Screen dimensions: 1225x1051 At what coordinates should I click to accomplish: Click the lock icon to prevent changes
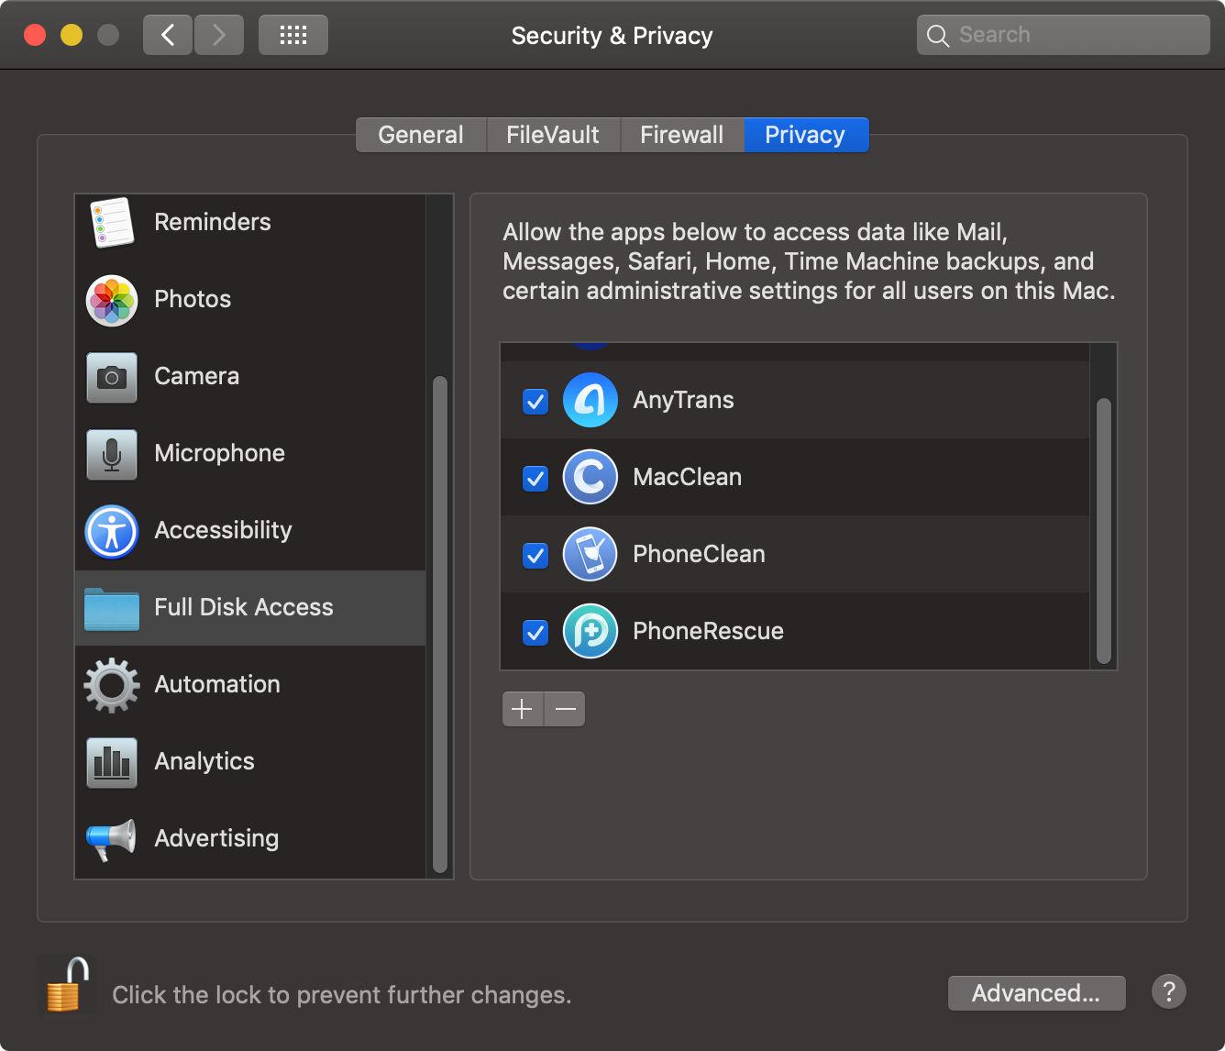coord(66,985)
